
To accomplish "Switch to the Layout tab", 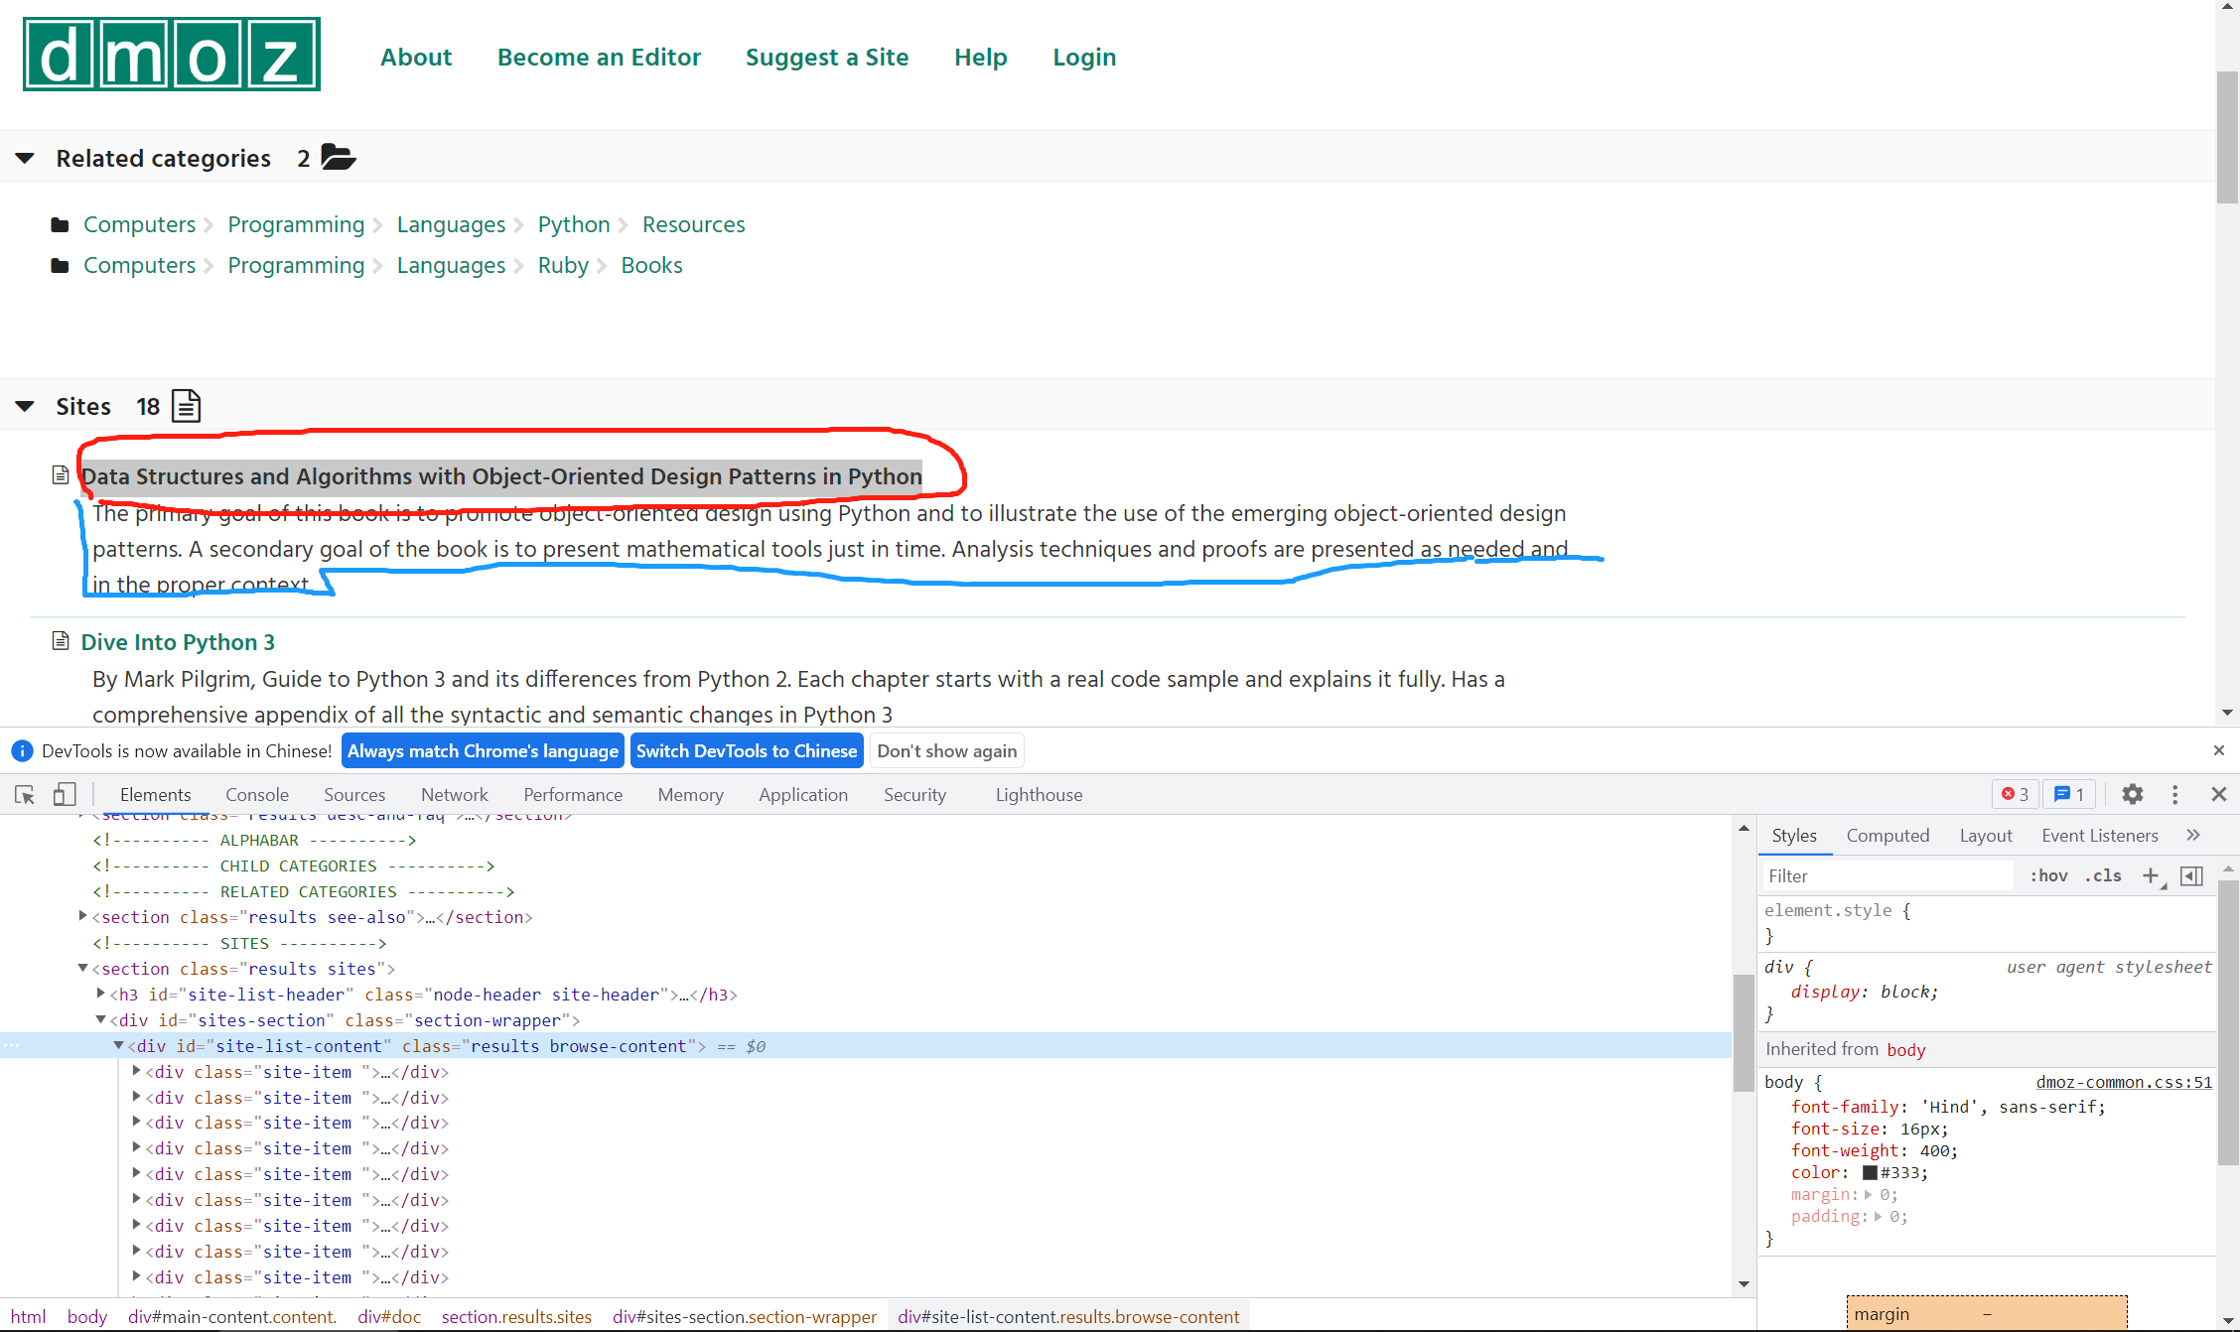I will coord(1986,836).
